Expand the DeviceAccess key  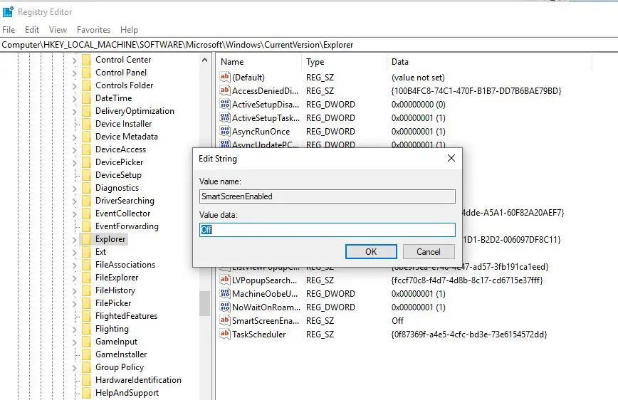[x=75, y=150]
